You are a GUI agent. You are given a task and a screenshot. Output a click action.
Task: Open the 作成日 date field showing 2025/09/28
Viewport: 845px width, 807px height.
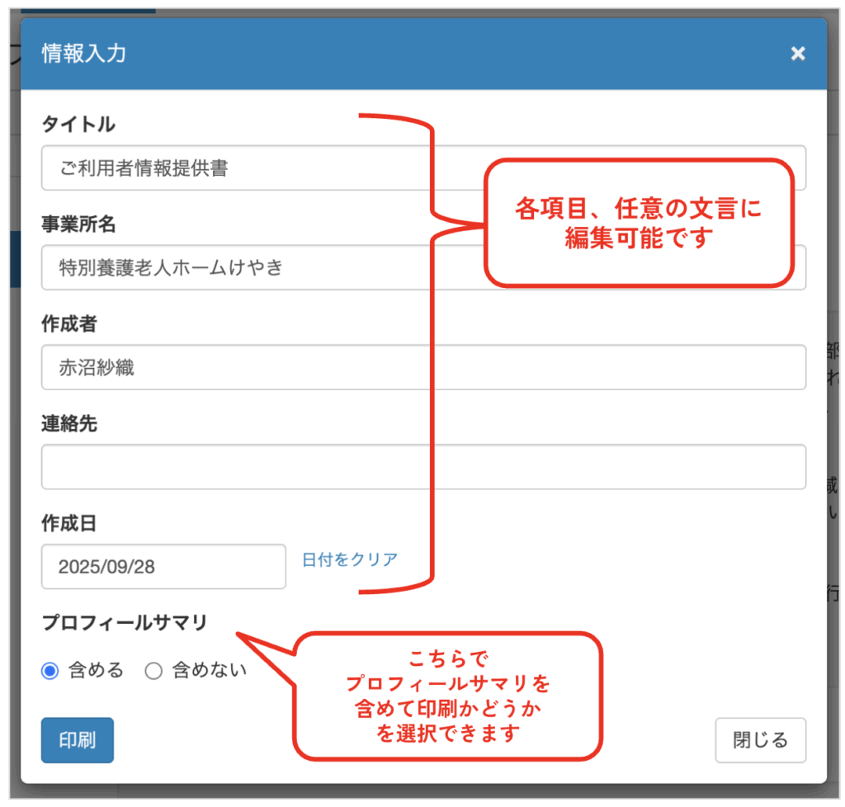[163, 567]
